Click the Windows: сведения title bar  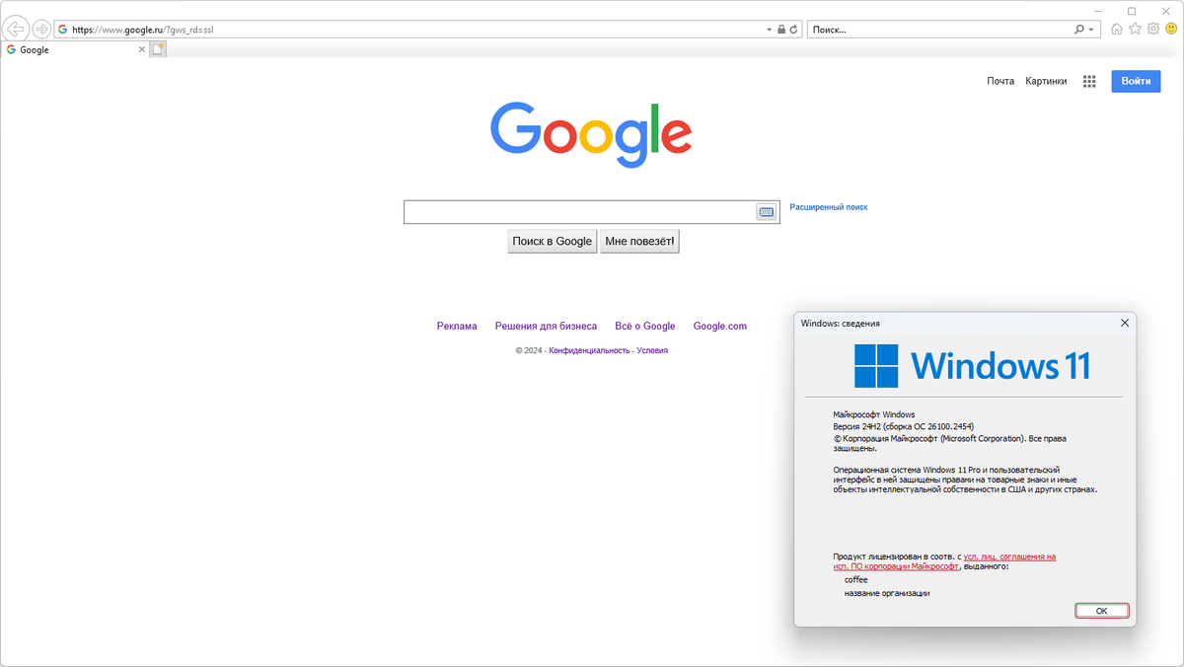tap(953, 323)
